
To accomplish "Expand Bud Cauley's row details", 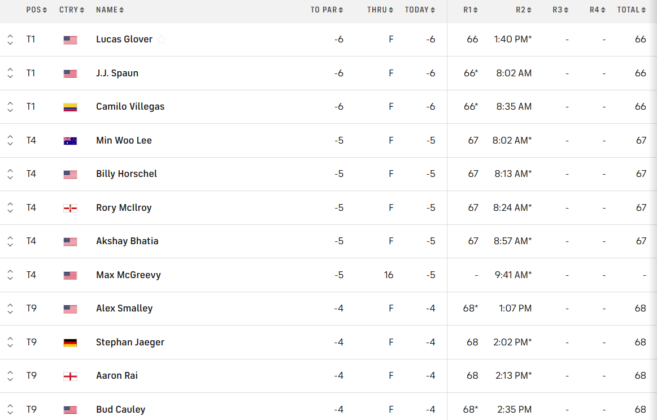I will [10, 409].
